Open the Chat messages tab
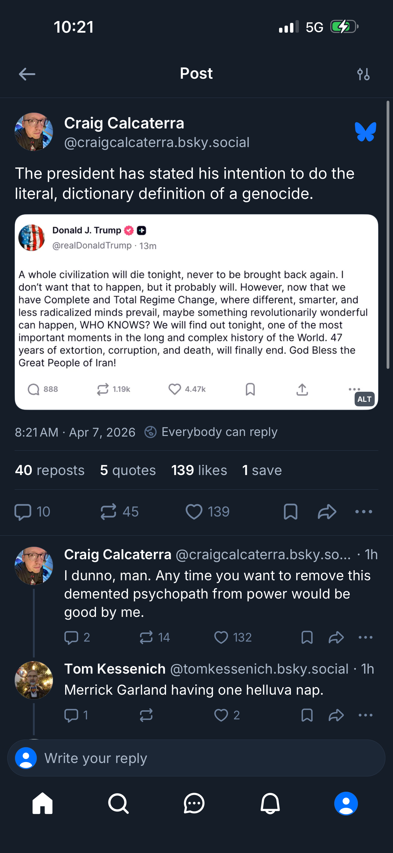 pyautogui.click(x=194, y=803)
